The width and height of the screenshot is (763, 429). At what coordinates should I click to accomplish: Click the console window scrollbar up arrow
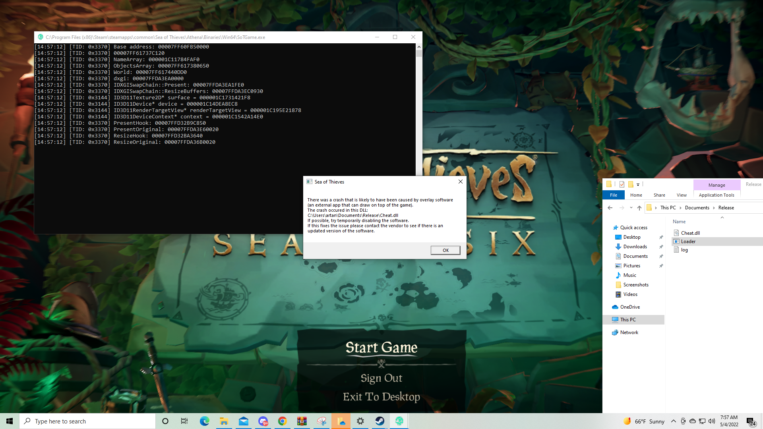point(419,47)
